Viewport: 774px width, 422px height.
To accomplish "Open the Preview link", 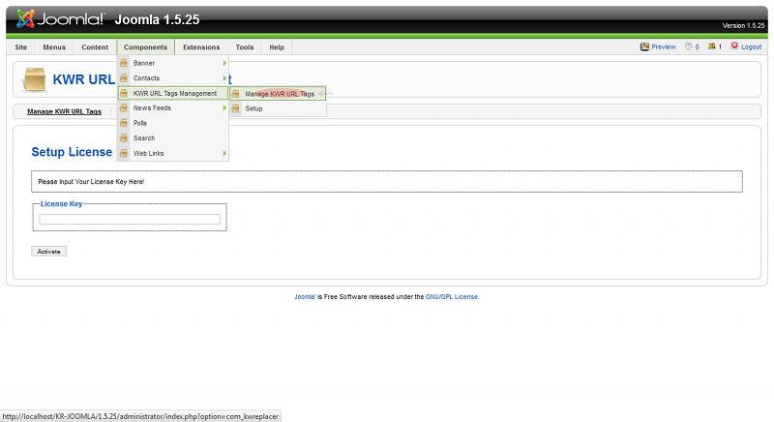I will 664,46.
